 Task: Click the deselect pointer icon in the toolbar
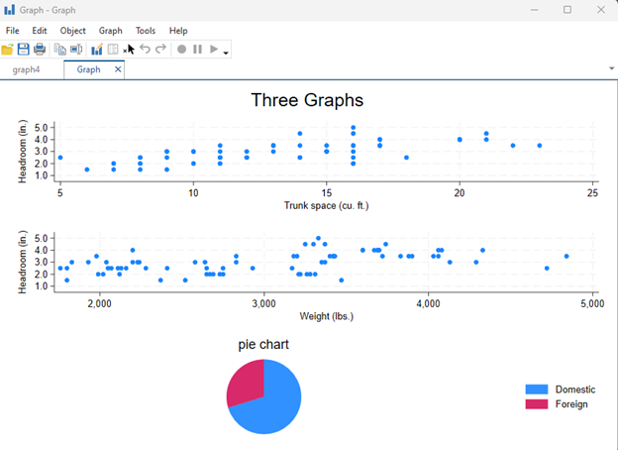(129, 50)
